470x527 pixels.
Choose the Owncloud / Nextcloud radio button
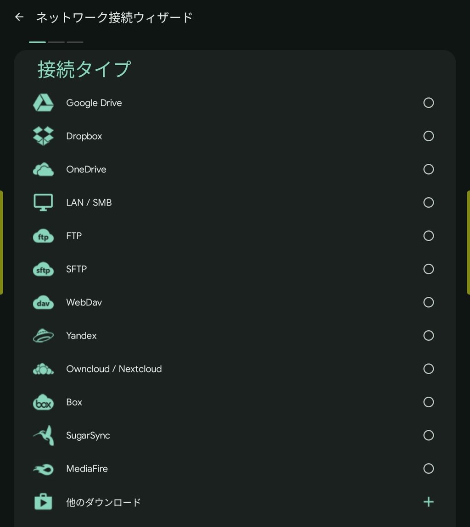[428, 369]
